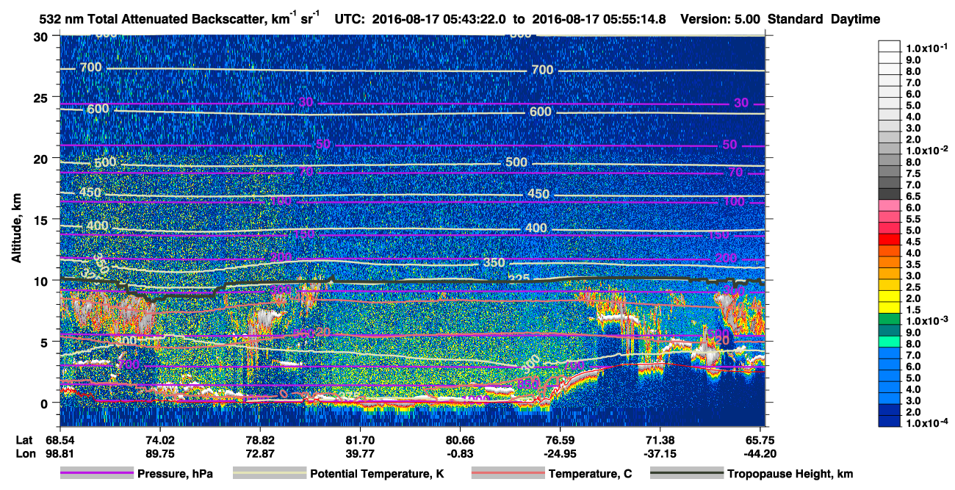Click latitude value 68.54
Viewport: 955px width, 490px height.
pos(60,441)
